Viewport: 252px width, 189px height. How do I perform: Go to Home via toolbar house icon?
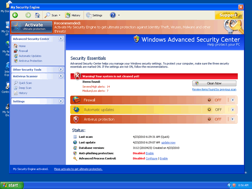(x=37, y=15)
